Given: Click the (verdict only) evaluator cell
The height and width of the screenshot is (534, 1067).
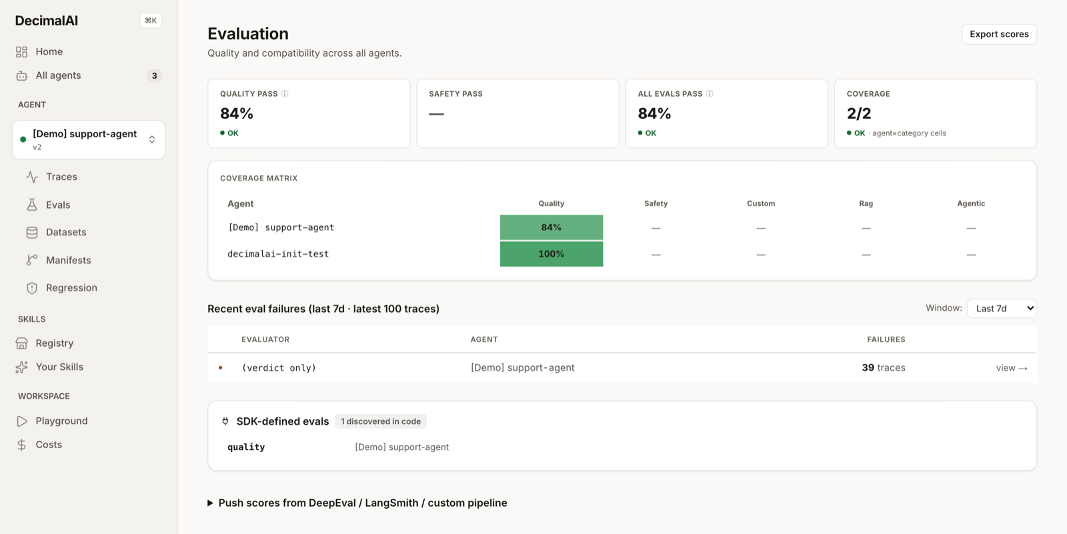Looking at the screenshot, I should [x=279, y=368].
